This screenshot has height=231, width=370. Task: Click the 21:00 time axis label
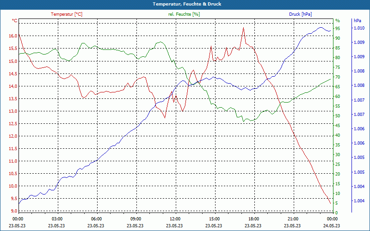click(x=293, y=219)
